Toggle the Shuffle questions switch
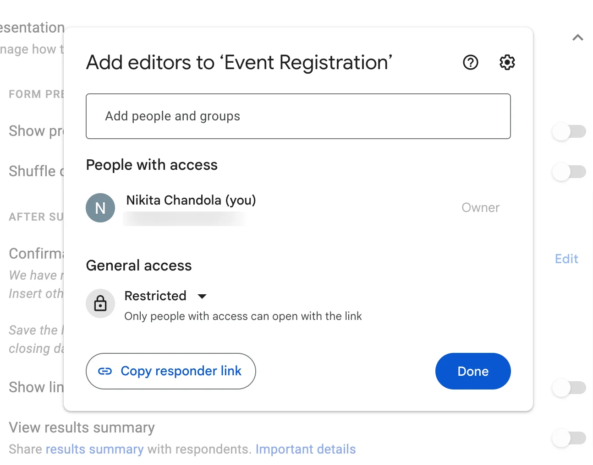The height and width of the screenshot is (465, 593). pyautogui.click(x=569, y=172)
